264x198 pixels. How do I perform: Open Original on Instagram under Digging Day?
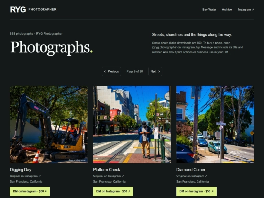pos(25,176)
